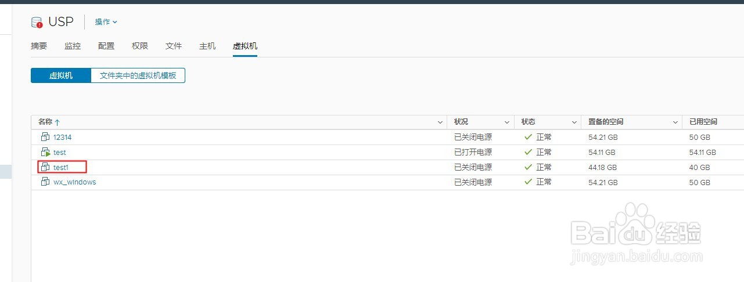Open the test virtual machine link

60,152
